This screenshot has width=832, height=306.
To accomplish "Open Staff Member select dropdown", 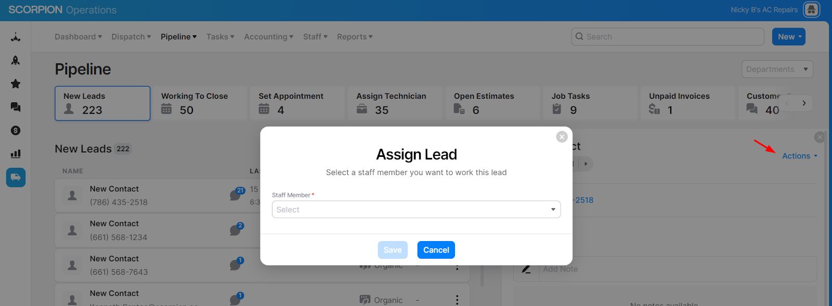I will pos(416,209).
